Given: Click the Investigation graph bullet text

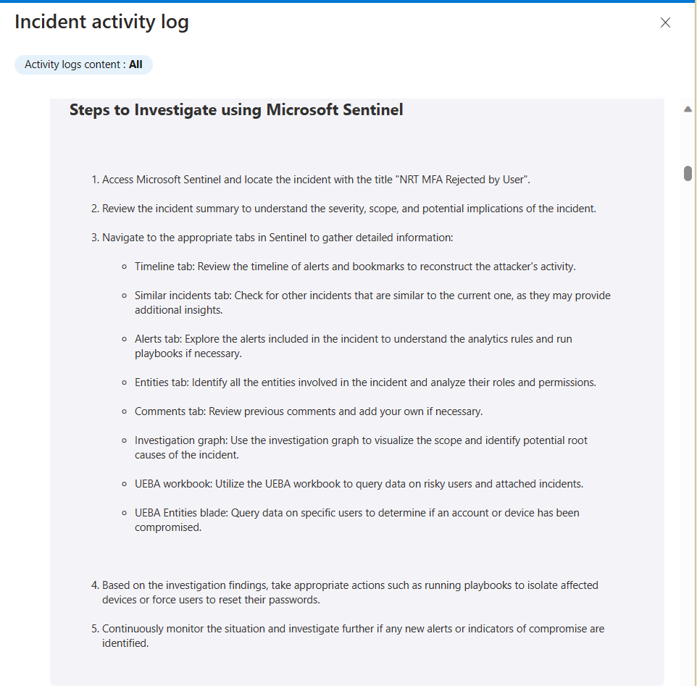Looking at the screenshot, I should point(360,448).
